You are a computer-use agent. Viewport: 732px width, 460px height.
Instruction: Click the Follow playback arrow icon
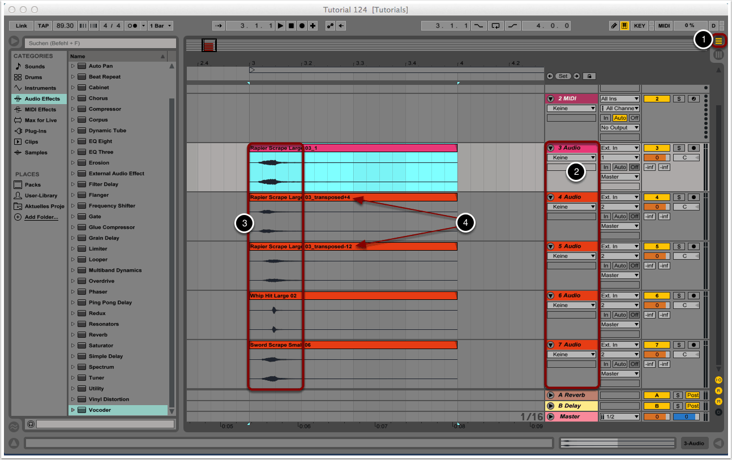[x=218, y=26]
